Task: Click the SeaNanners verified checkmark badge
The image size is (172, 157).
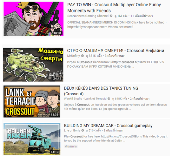Action: (111, 16)
